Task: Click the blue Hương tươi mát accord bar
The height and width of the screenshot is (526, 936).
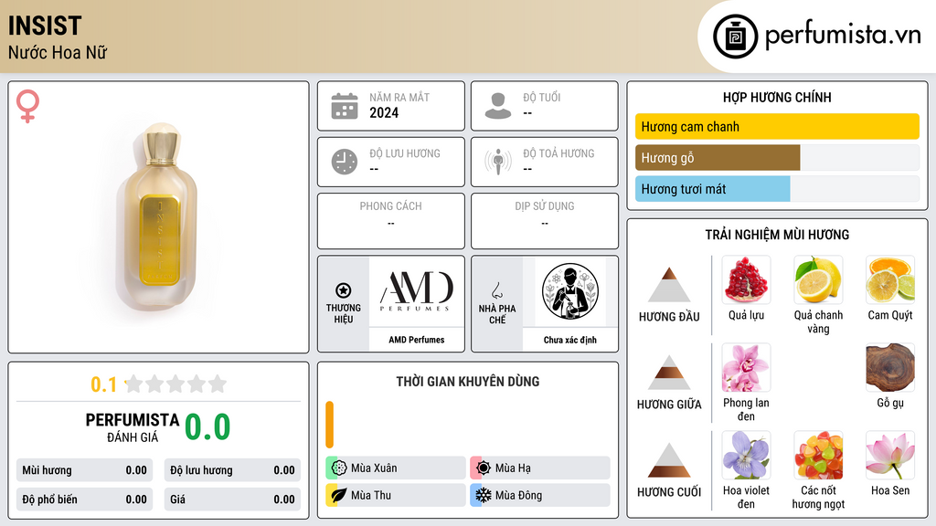Action: pyautogui.click(x=713, y=188)
